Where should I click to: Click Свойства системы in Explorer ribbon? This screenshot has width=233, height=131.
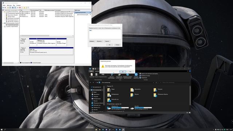(x=145, y=76)
